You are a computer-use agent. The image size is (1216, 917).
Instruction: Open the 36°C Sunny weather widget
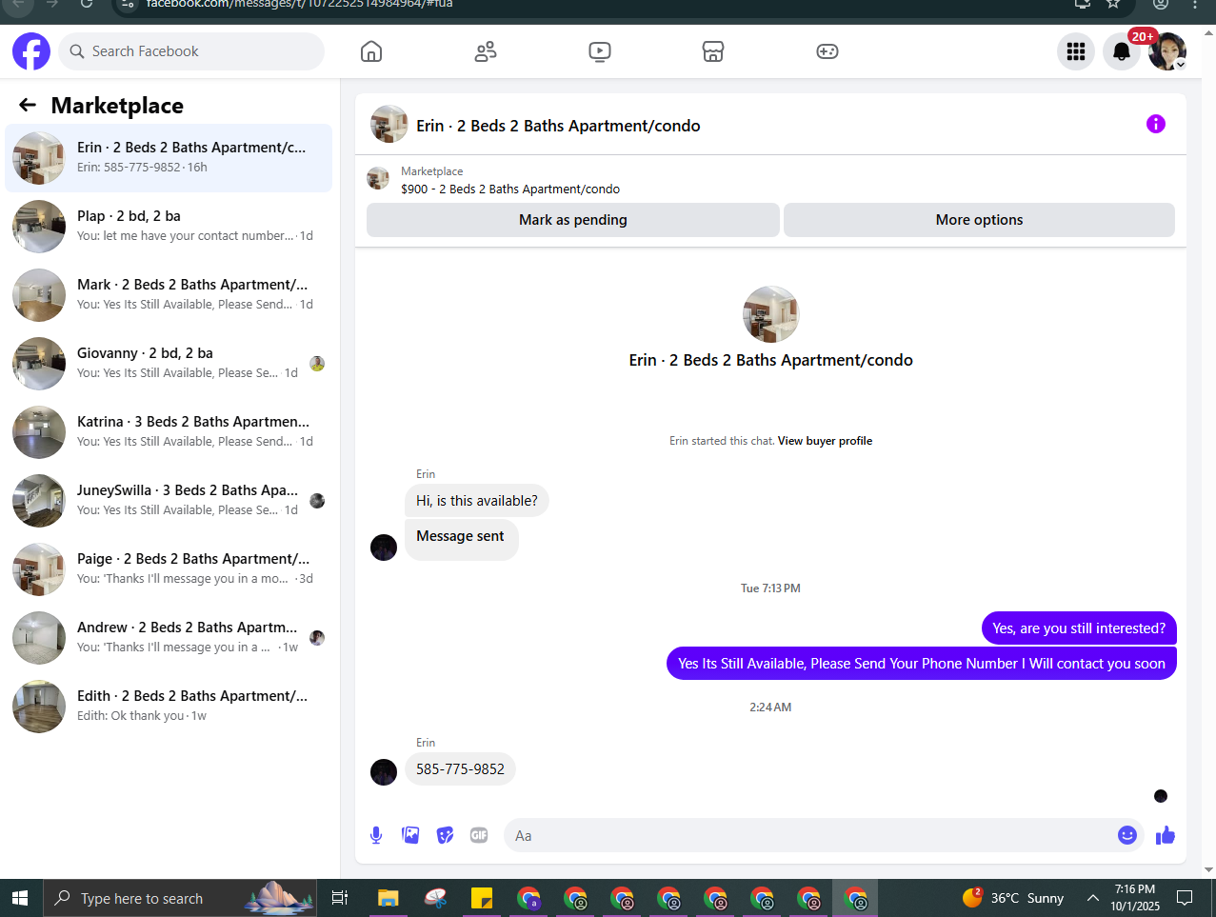pyautogui.click(x=1013, y=898)
